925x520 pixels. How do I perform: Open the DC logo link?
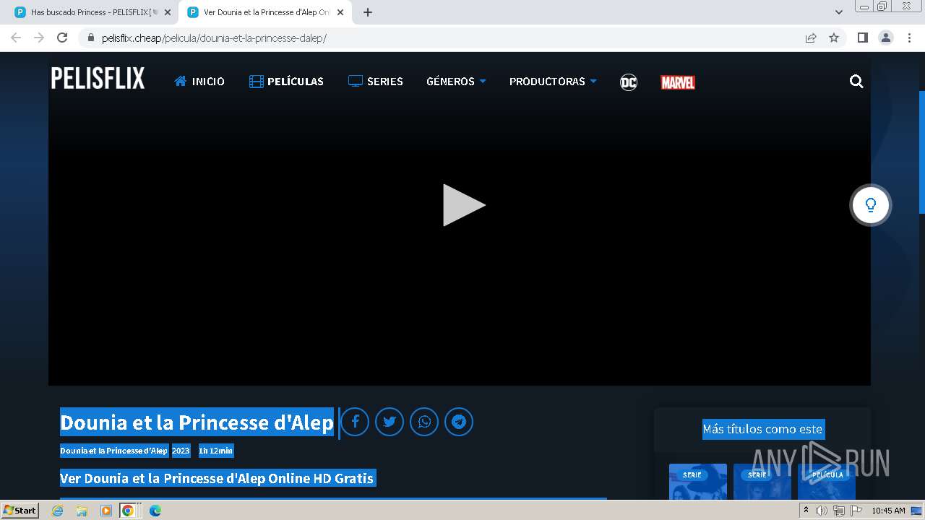tap(629, 82)
